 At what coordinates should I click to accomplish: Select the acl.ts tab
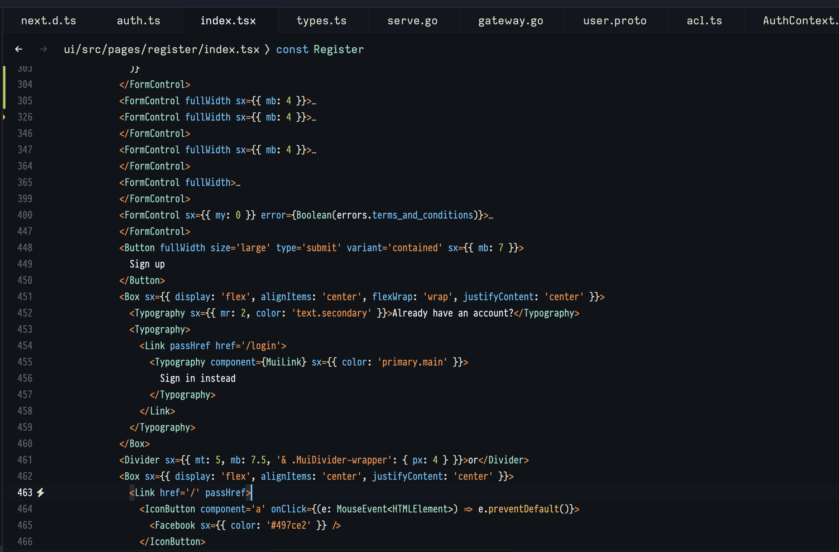tap(704, 21)
